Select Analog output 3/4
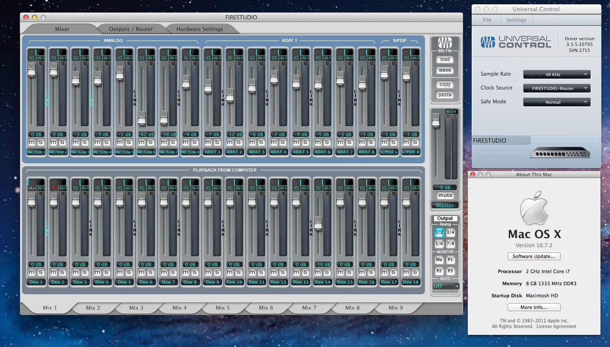Viewport: 610px width, 347px height. coord(450,232)
